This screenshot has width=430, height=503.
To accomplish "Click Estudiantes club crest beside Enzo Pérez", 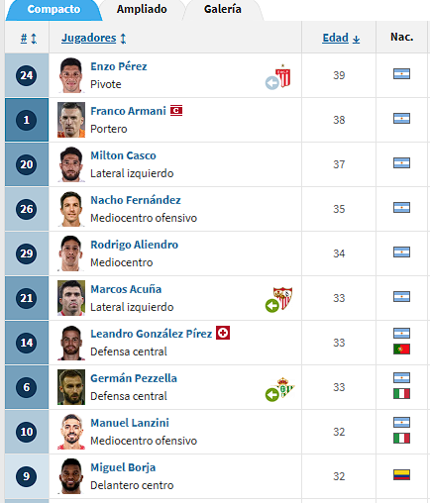I will (283, 76).
